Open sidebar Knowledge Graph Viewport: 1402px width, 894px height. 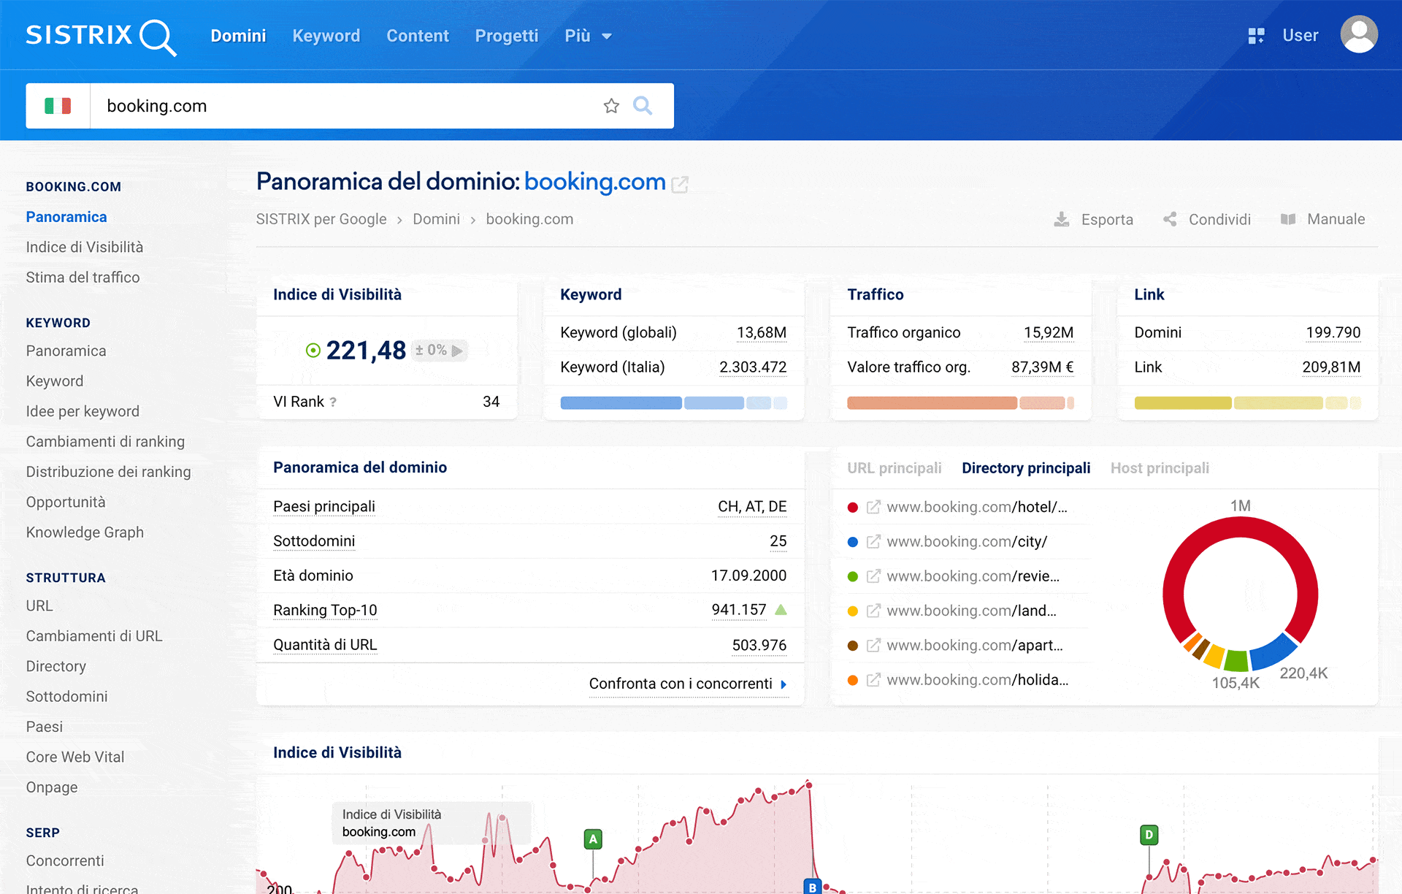coord(85,532)
